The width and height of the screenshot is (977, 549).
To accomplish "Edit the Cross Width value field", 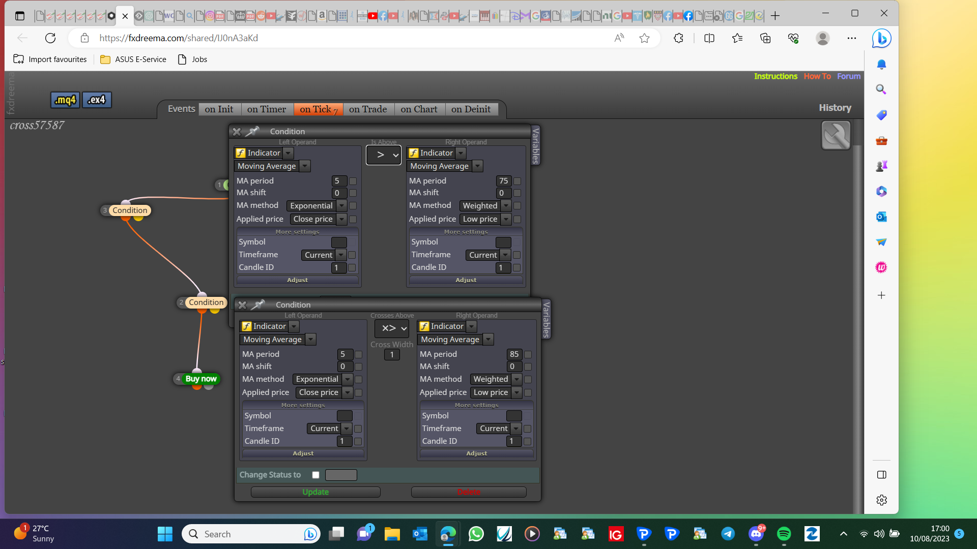I will click(x=392, y=355).
